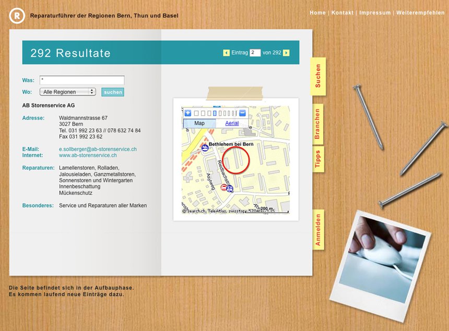
Task: Open the www.ab-storenservice.ch website link
Action: click(88, 155)
